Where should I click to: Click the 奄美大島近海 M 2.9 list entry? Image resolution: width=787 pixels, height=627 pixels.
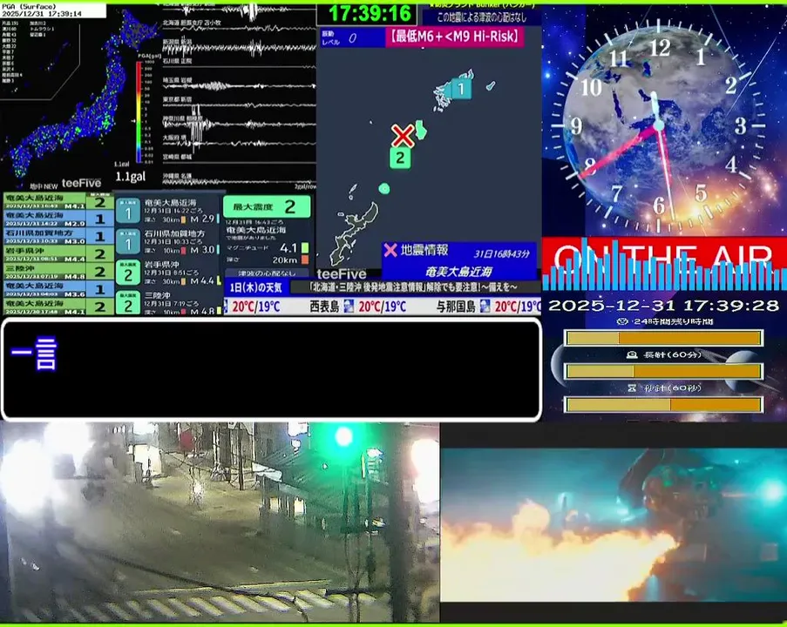169,211
